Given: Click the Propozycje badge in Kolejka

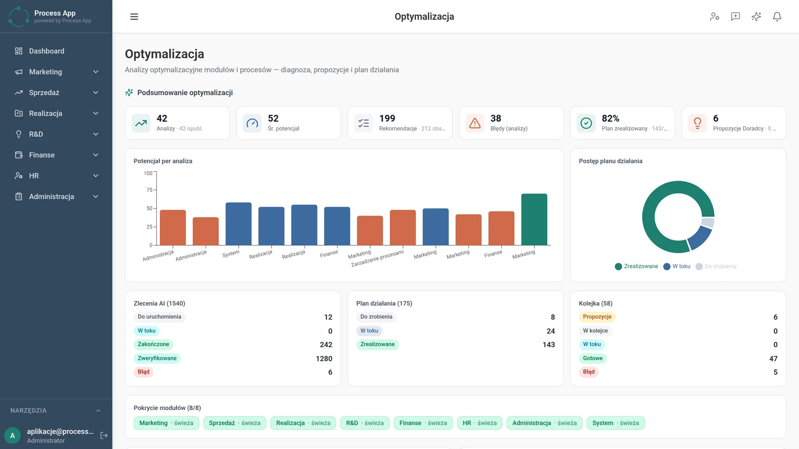Looking at the screenshot, I should 597,317.
